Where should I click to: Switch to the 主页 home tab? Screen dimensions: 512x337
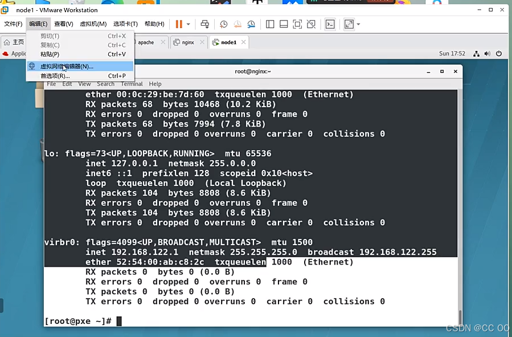point(14,42)
